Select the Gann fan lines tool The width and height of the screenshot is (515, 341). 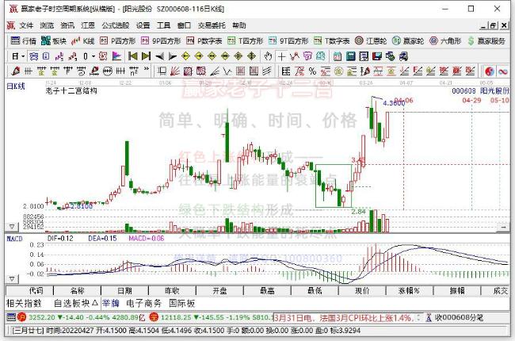point(174,71)
